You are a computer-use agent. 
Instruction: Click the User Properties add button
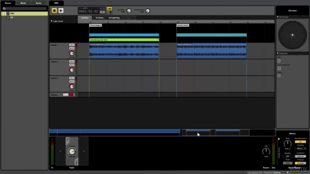coord(279,68)
